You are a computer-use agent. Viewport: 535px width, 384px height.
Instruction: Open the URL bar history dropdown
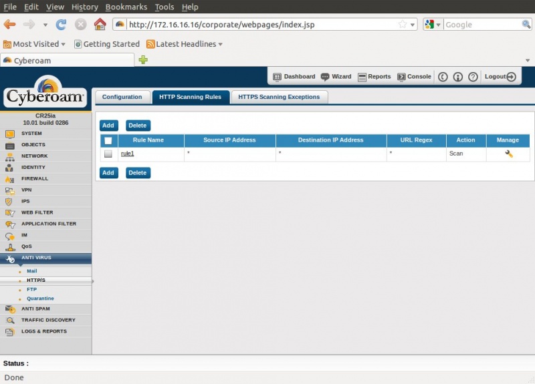413,25
